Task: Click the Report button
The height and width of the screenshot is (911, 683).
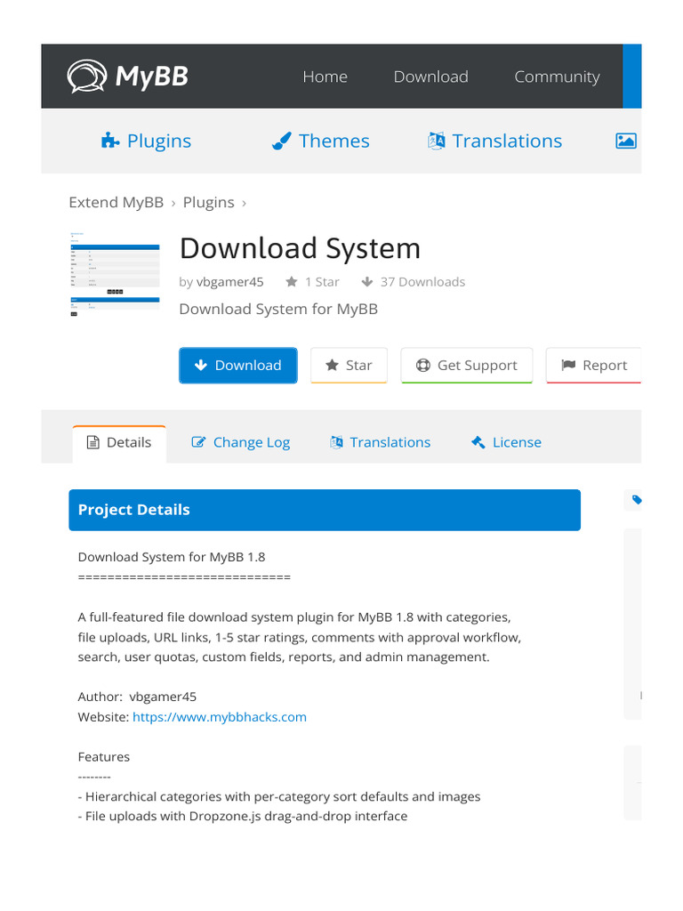Action: [593, 366]
